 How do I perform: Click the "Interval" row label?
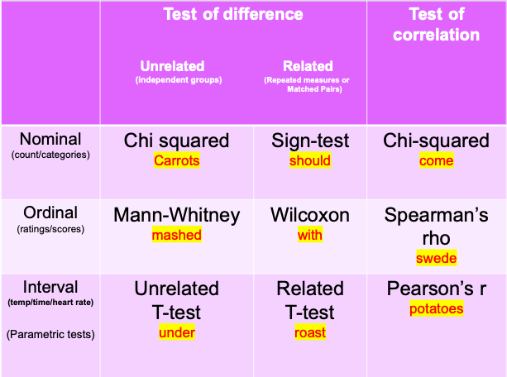point(51,287)
